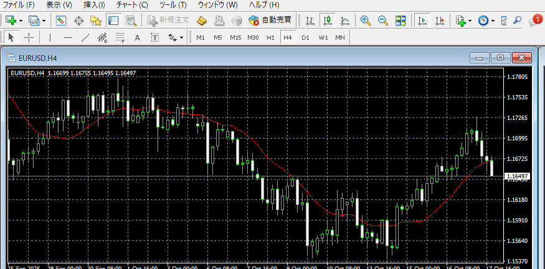Switch timeframe to M1
The image size is (545, 269).
point(201,37)
